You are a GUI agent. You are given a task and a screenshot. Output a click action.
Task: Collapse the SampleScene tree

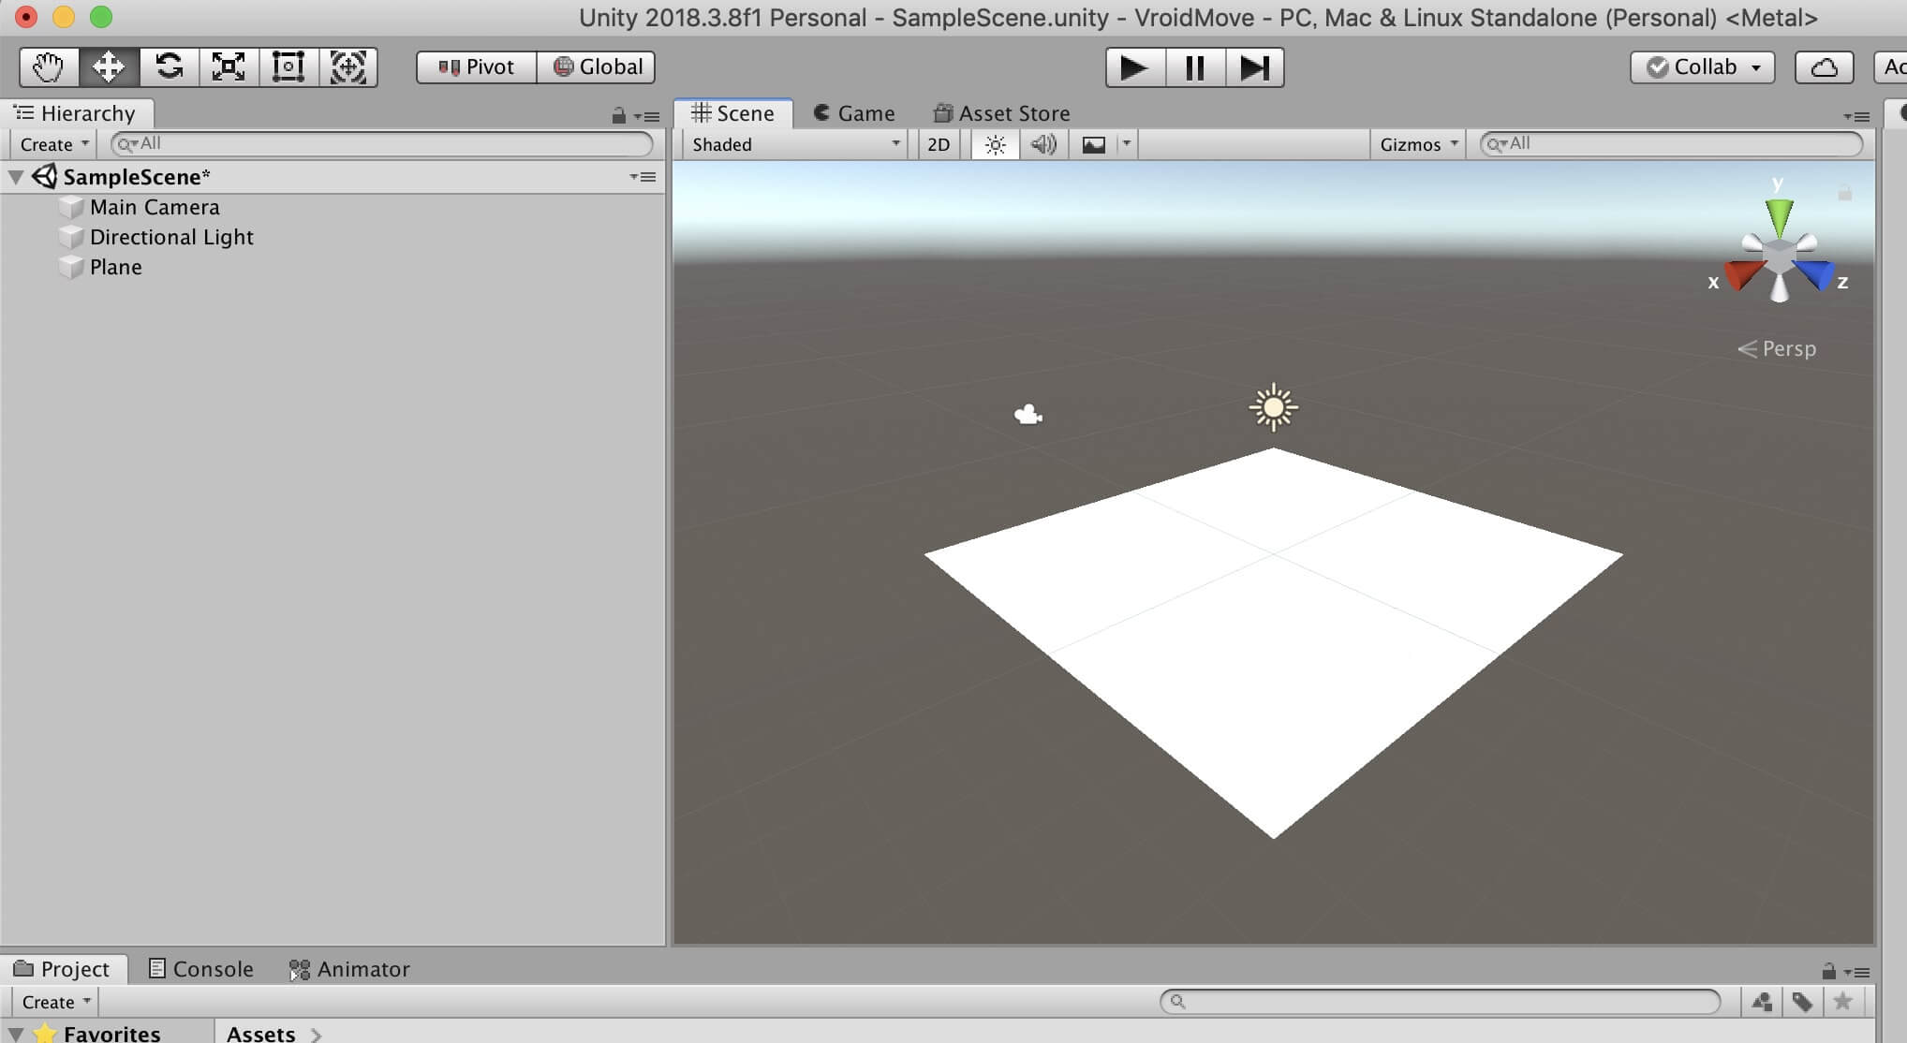coord(16,177)
